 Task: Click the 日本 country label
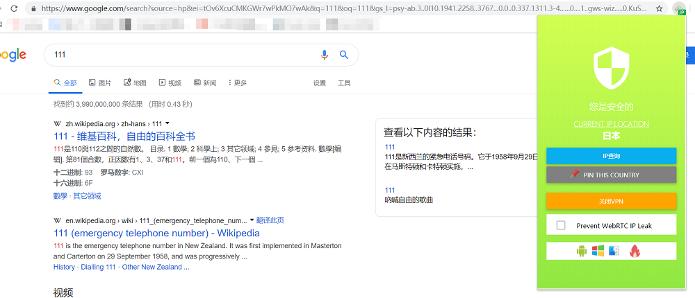(611, 136)
